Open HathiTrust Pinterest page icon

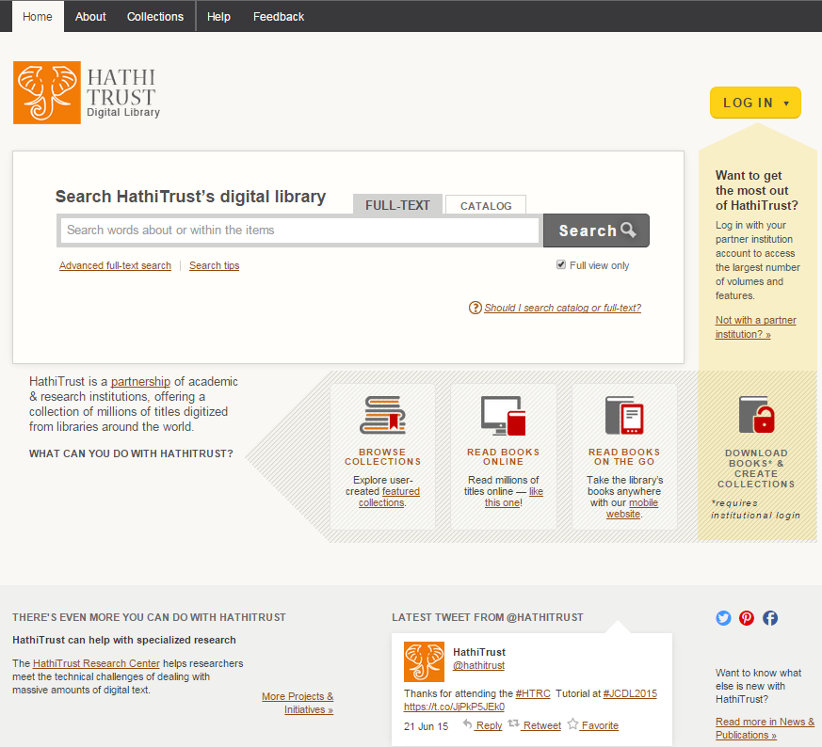click(x=747, y=618)
